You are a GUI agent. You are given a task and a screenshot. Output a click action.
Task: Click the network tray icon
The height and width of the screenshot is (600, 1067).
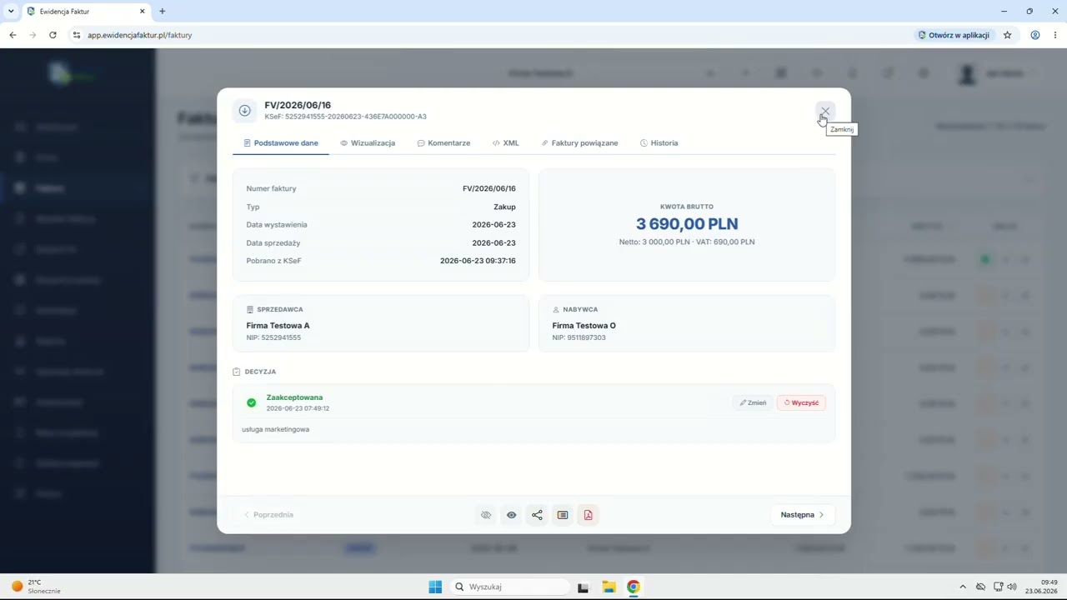pyautogui.click(x=998, y=587)
